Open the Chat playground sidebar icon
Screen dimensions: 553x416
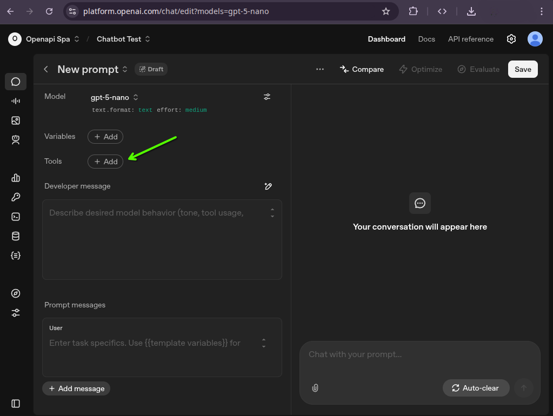(x=15, y=82)
